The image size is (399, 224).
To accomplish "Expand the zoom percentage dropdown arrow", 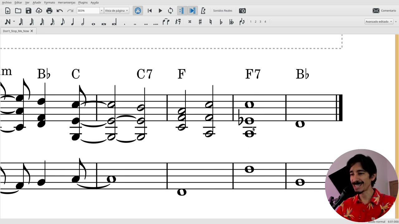I will tap(101, 11).
